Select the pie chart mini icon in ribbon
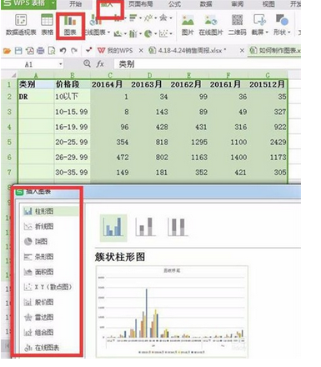 (x=148, y=33)
